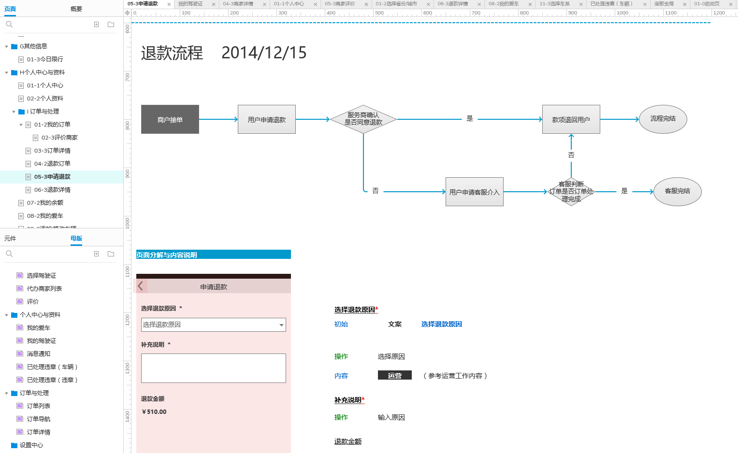
Task: Close the 04-3商家详情 document tab
Action: point(264,4)
